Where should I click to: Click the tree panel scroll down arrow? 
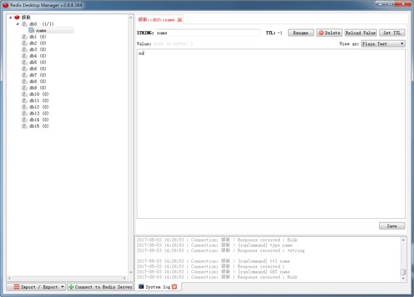[131, 272]
